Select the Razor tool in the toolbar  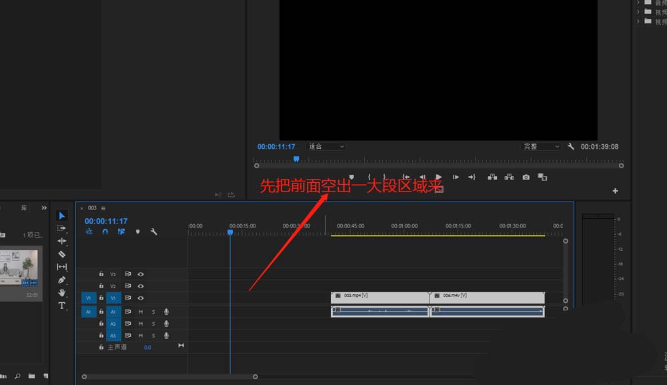click(62, 254)
